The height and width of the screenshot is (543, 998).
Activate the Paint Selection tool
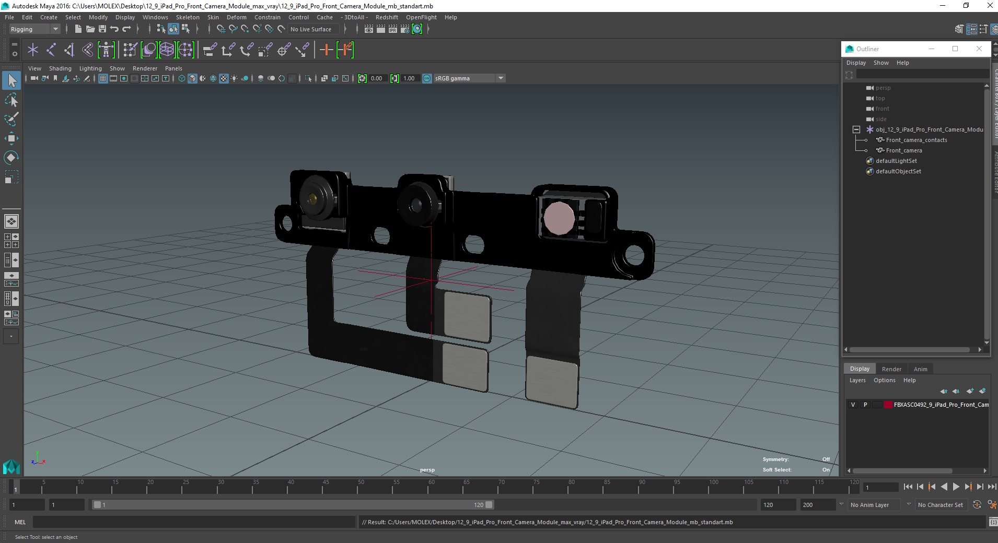coord(11,119)
